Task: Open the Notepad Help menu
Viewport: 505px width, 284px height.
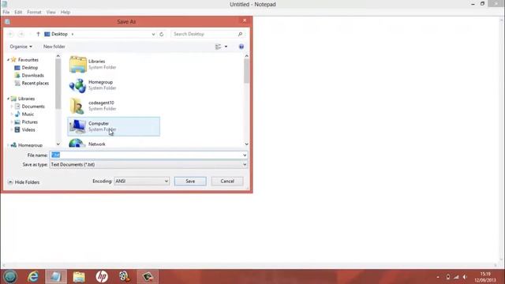Action: 65,13
